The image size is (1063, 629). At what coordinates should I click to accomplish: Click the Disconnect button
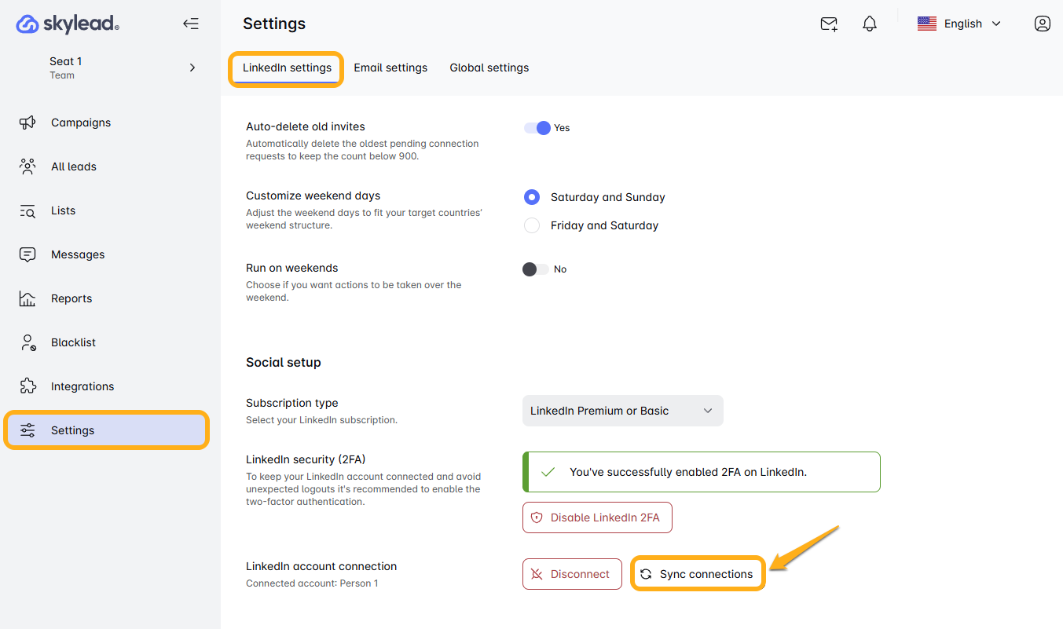pos(572,574)
